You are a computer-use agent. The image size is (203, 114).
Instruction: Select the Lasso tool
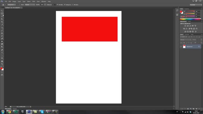tap(2, 16)
